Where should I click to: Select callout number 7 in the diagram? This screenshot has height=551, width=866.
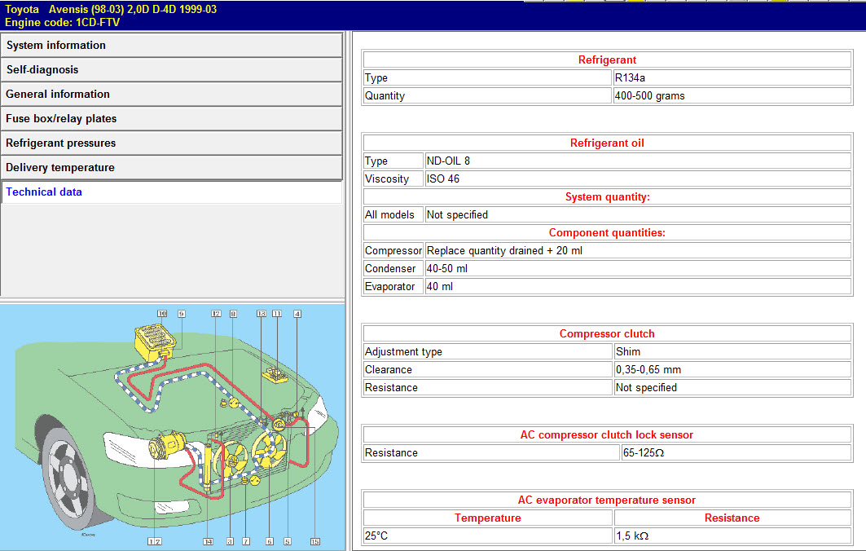(246, 541)
